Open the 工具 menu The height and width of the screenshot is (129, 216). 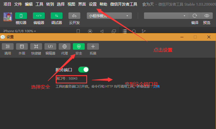39,4
